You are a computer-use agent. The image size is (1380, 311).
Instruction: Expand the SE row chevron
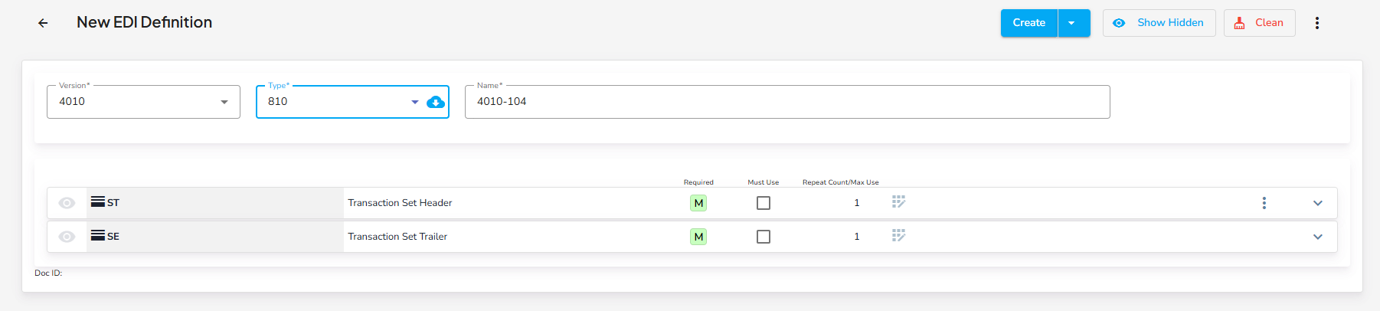point(1317,237)
